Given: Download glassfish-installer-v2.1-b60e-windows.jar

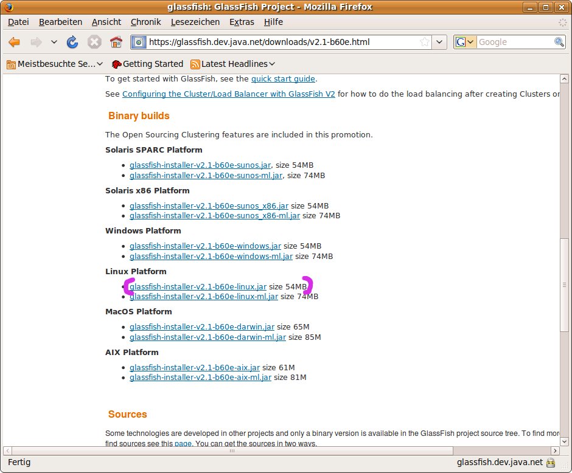Looking at the screenshot, I should click(x=205, y=246).
